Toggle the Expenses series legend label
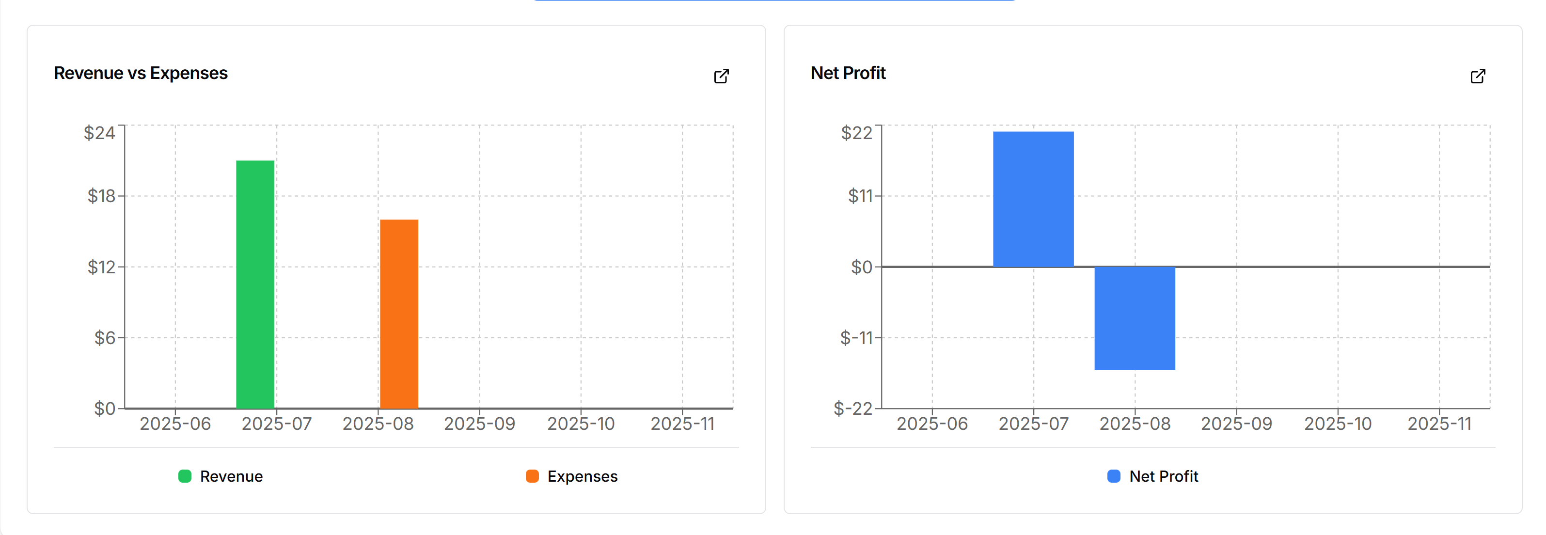The height and width of the screenshot is (535, 1546). point(582,476)
